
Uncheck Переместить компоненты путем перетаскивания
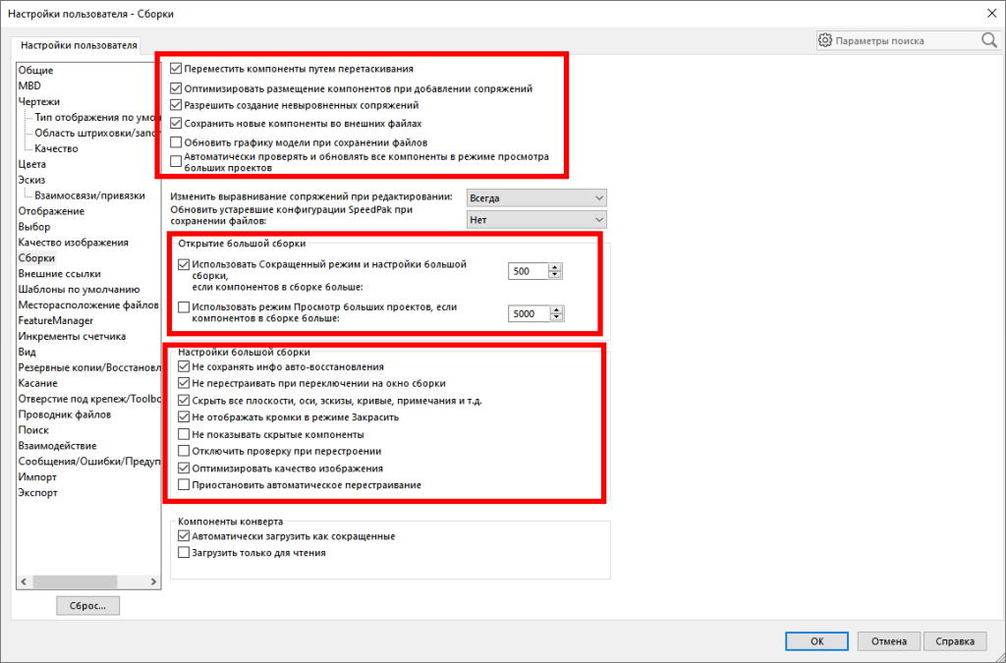coord(176,69)
